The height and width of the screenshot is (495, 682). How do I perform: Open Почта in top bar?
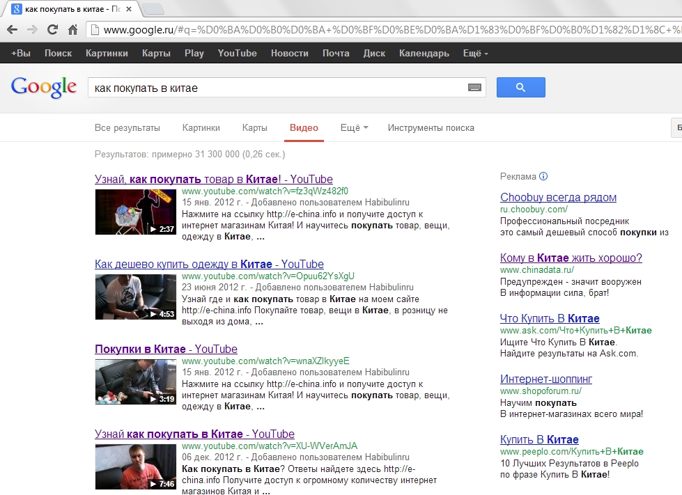point(336,53)
